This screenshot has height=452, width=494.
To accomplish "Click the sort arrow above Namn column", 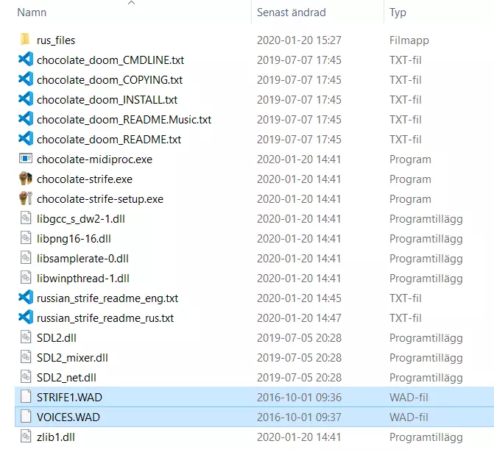I will [x=131, y=3].
